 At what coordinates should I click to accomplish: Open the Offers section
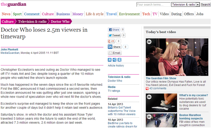[x=189, y=14]
